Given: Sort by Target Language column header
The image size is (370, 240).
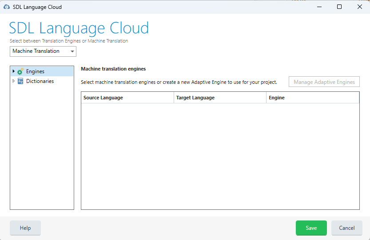Looking at the screenshot, I should [220, 98].
